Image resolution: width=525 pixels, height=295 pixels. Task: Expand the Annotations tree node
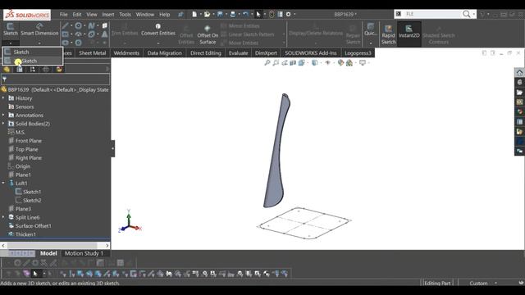click(x=3, y=115)
